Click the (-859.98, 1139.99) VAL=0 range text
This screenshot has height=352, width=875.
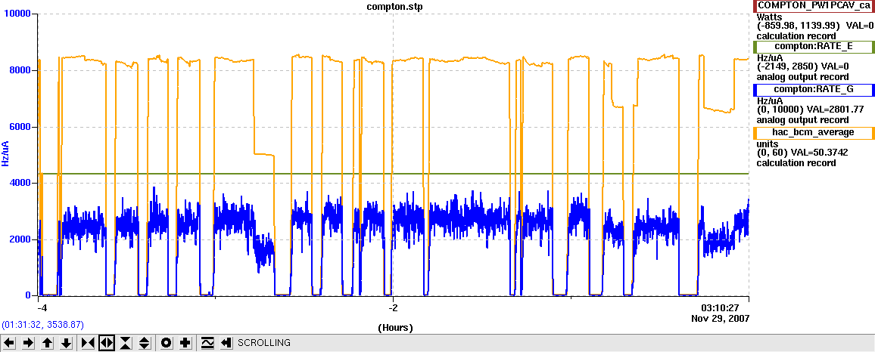pyautogui.click(x=814, y=26)
